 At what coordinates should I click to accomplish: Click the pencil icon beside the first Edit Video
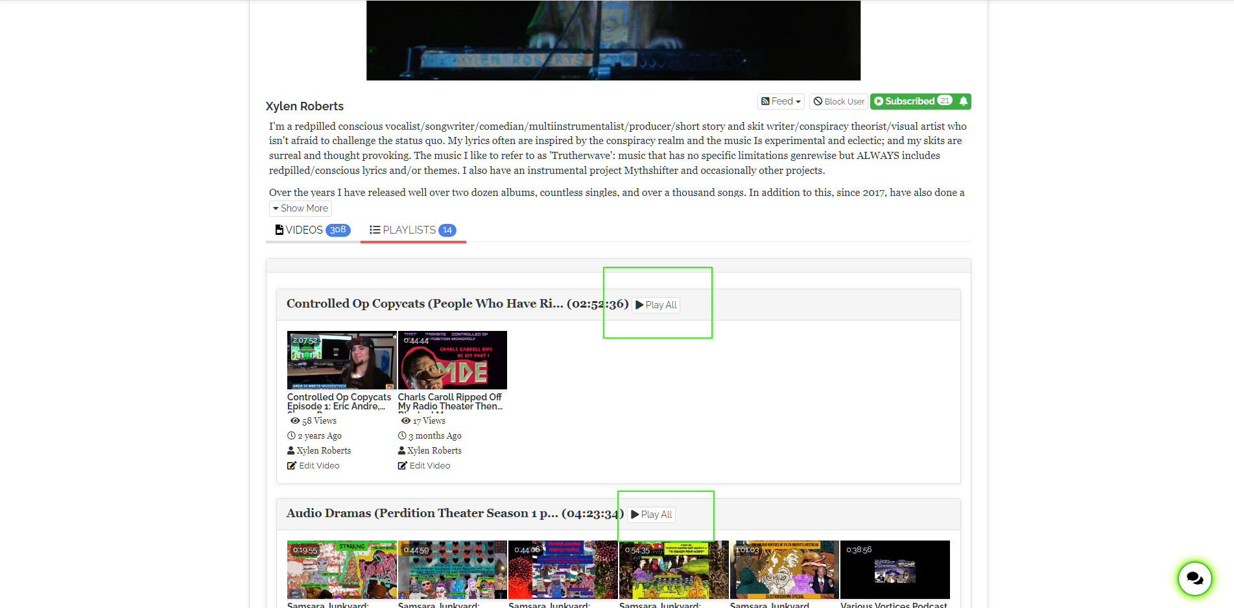point(291,465)
